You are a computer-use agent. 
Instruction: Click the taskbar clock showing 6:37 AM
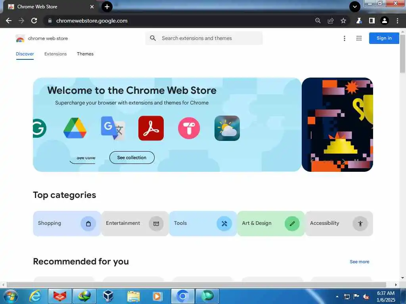(386, 296)
